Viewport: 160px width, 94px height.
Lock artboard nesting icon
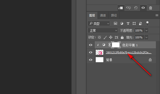[117, 37]
